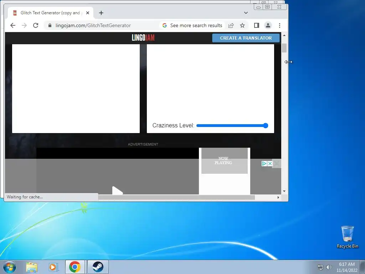Close the Glitch Text Generator tab
Screen dimensions: 365x274
point(88,13)
